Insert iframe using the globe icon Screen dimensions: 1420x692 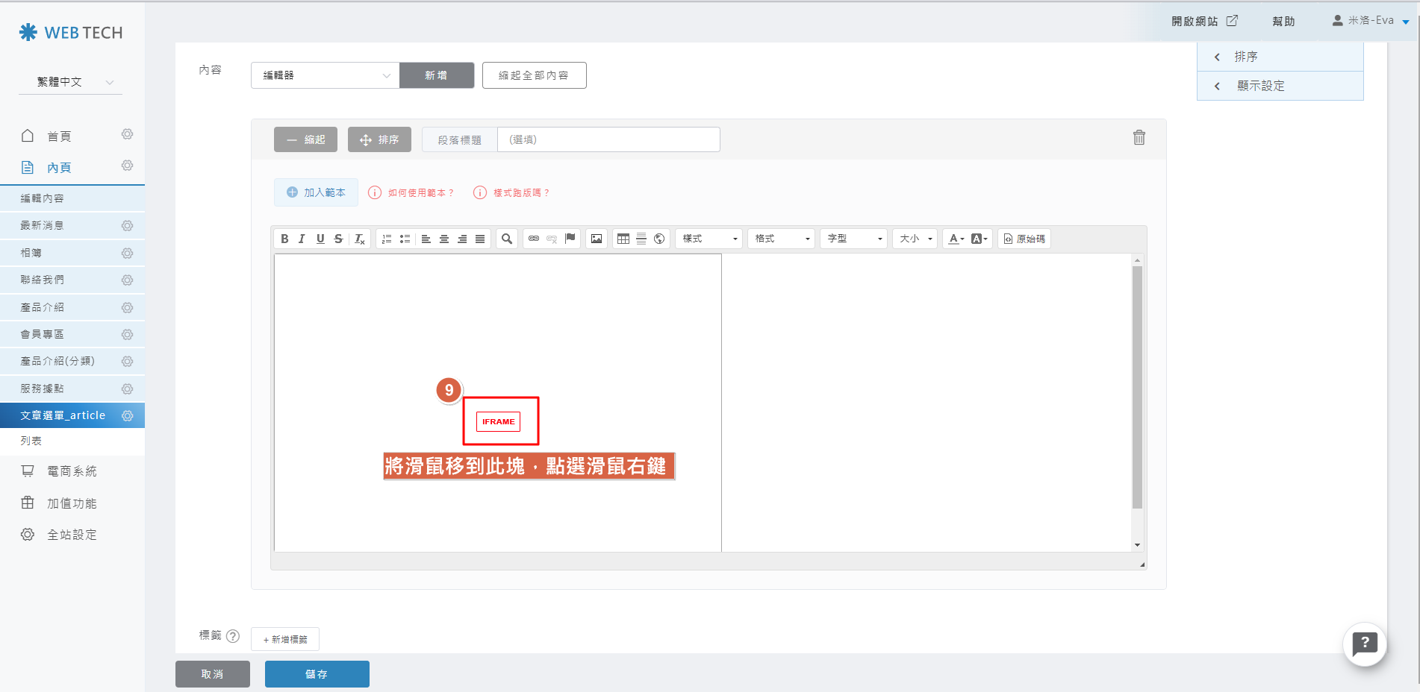659,239
